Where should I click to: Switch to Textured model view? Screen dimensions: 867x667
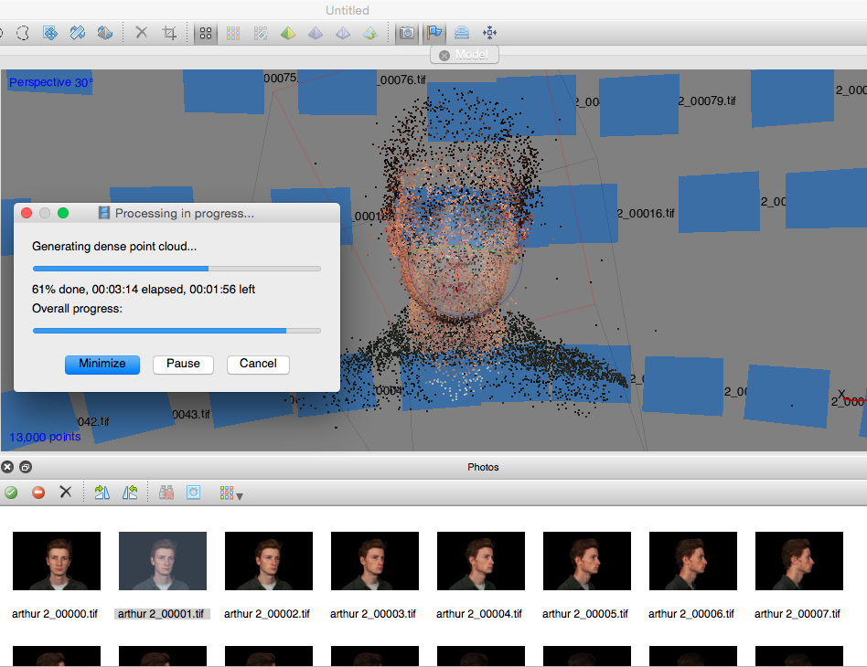pyautogui.click(x=369, y=33)
